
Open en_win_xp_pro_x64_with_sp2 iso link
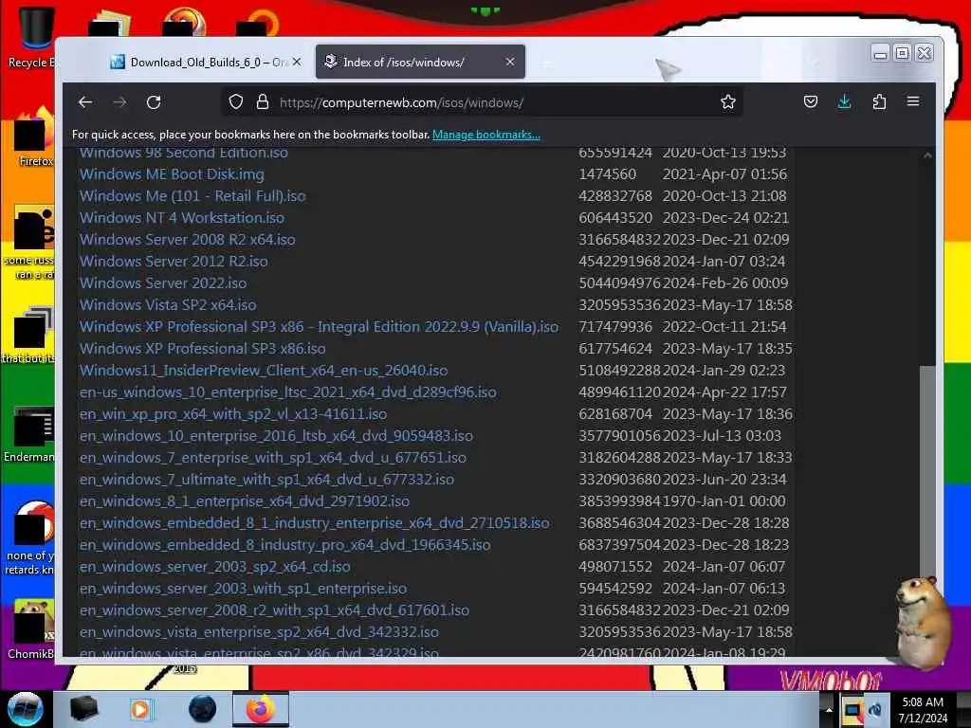[233, 414]
